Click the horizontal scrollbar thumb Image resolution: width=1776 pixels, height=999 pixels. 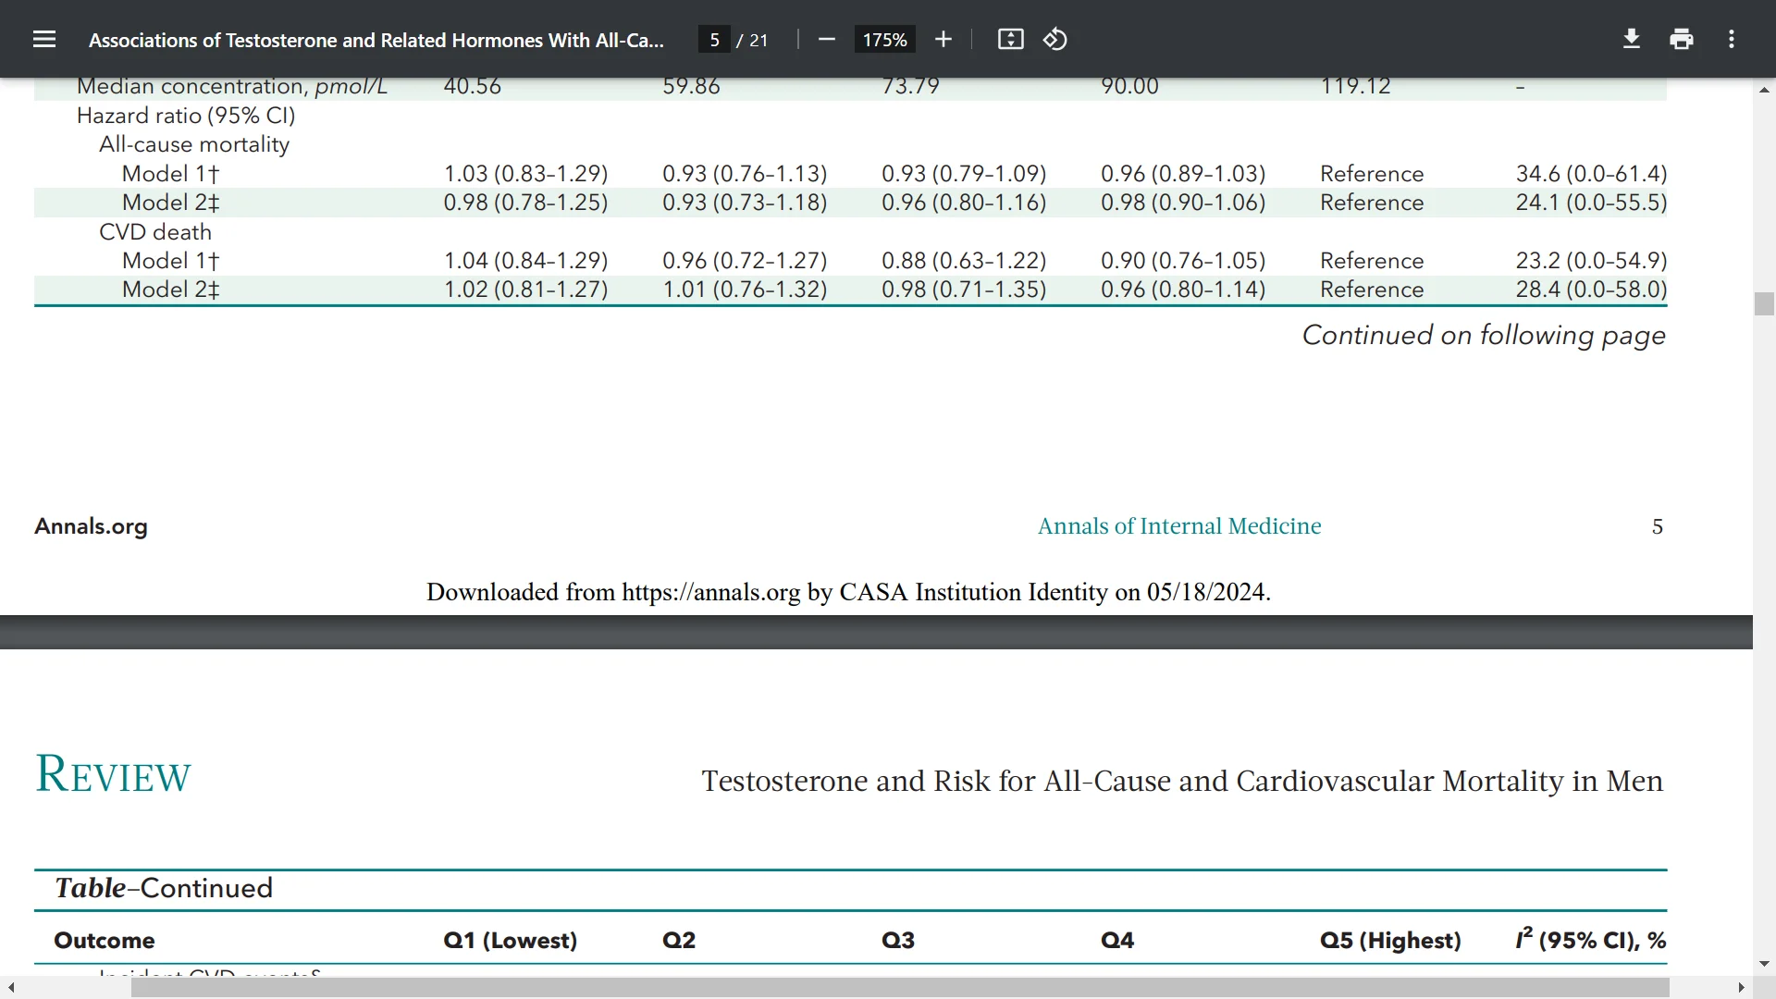tap(900, 988)
